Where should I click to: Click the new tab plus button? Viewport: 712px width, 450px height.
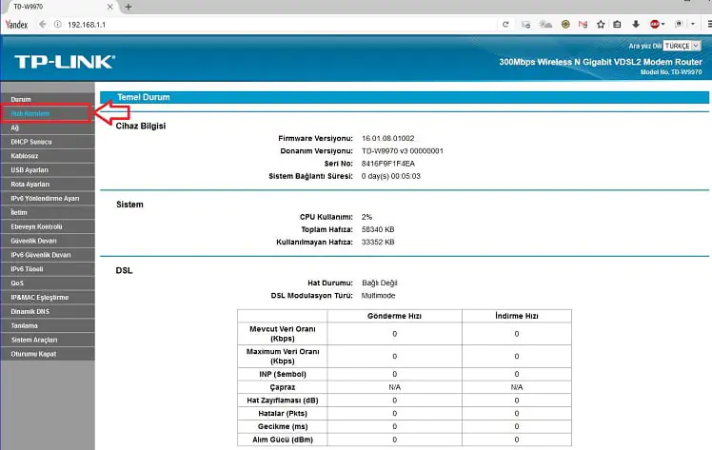click(x=129, y=7)
